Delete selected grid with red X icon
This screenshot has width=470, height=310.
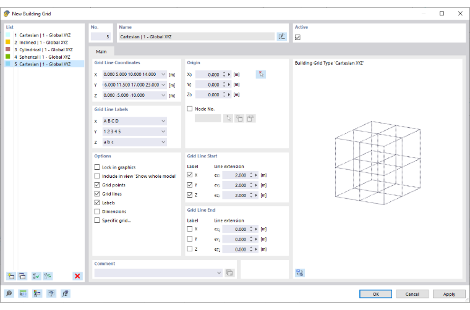click(77, 276)
